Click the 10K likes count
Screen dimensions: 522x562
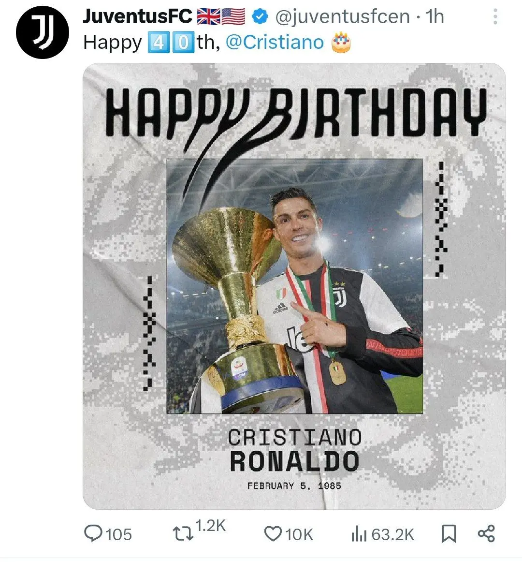(x=299, y=534)
